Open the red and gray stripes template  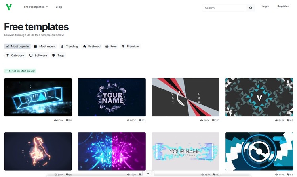pos(185,97)
